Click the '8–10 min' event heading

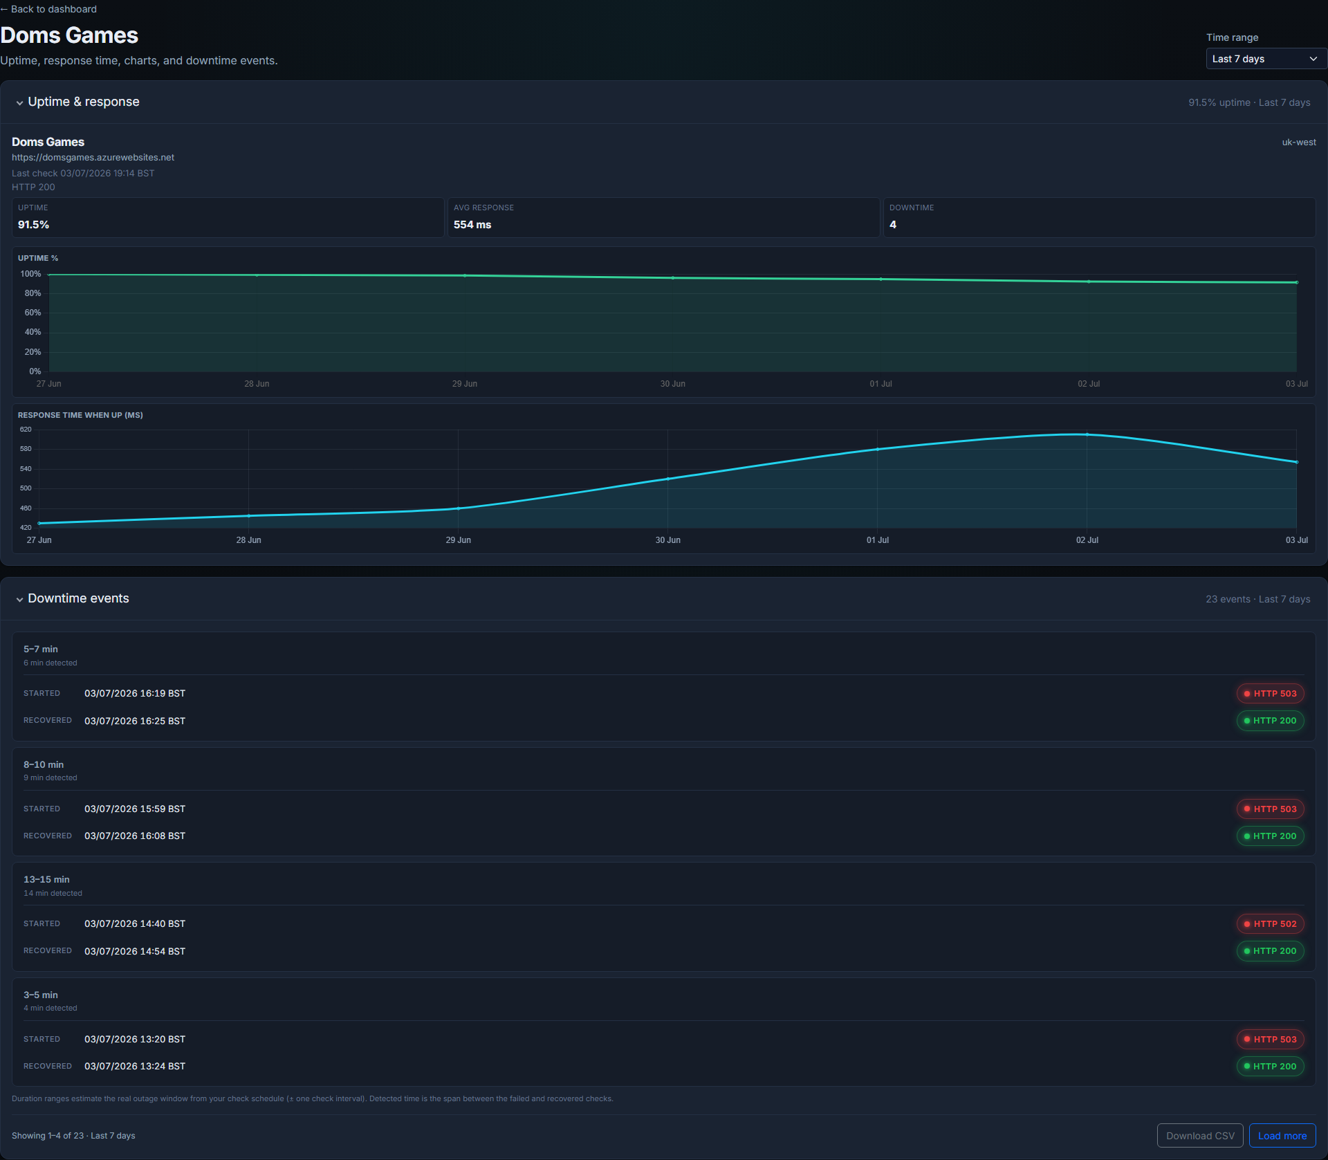pyautogui.click(x=44, y=765)
